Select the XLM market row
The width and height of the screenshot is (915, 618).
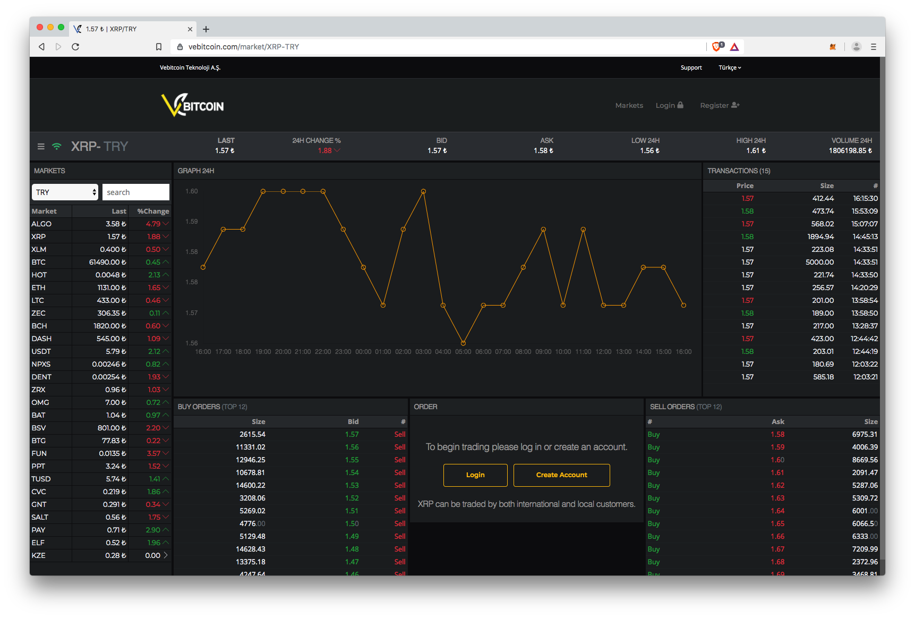tap(100, 249)
